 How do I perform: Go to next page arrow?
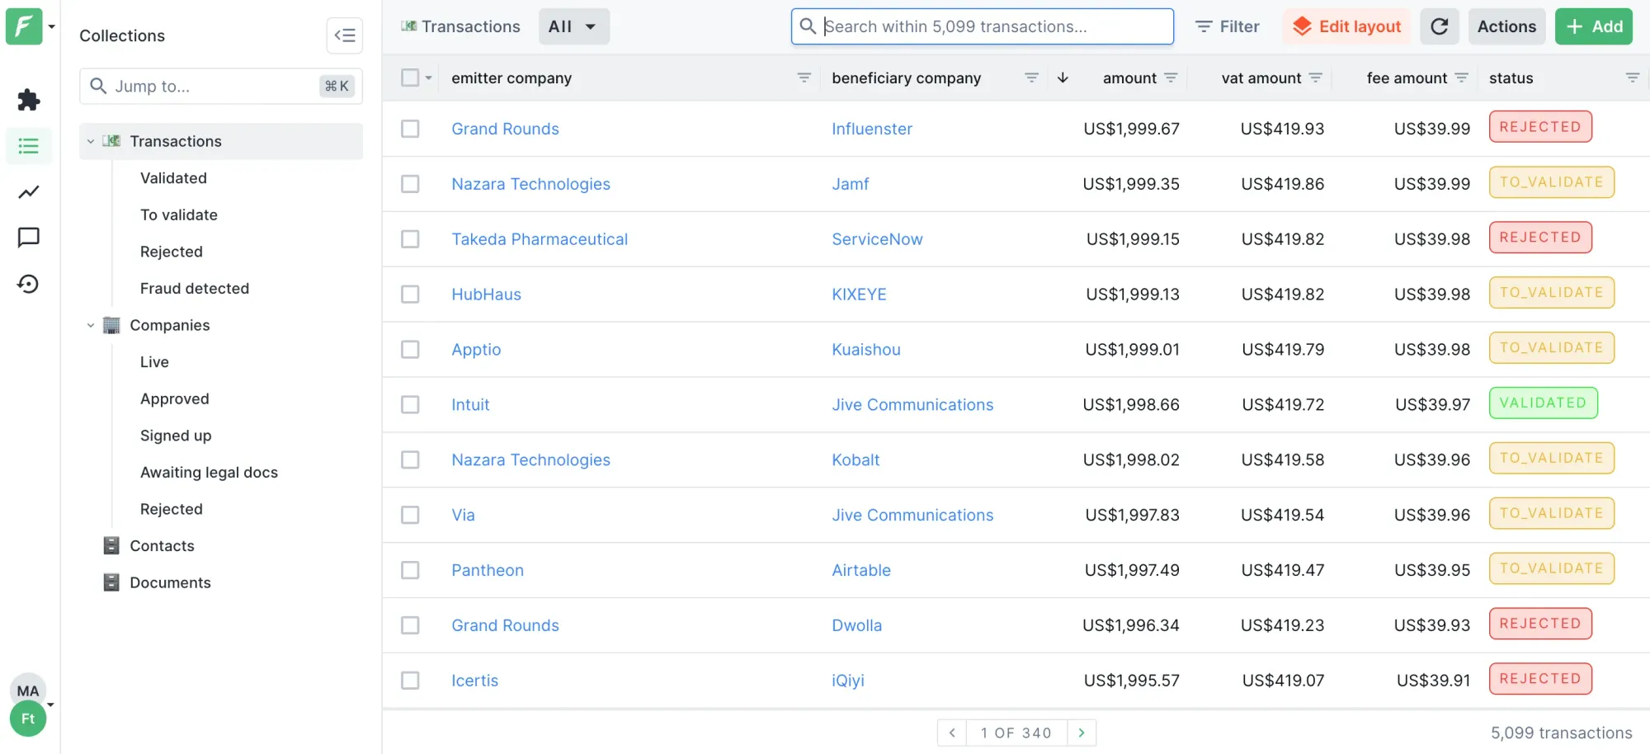click(1082, 733)
